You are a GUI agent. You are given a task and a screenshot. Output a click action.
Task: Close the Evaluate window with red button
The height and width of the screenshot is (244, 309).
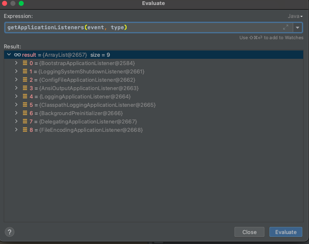[x=5, y=3]
